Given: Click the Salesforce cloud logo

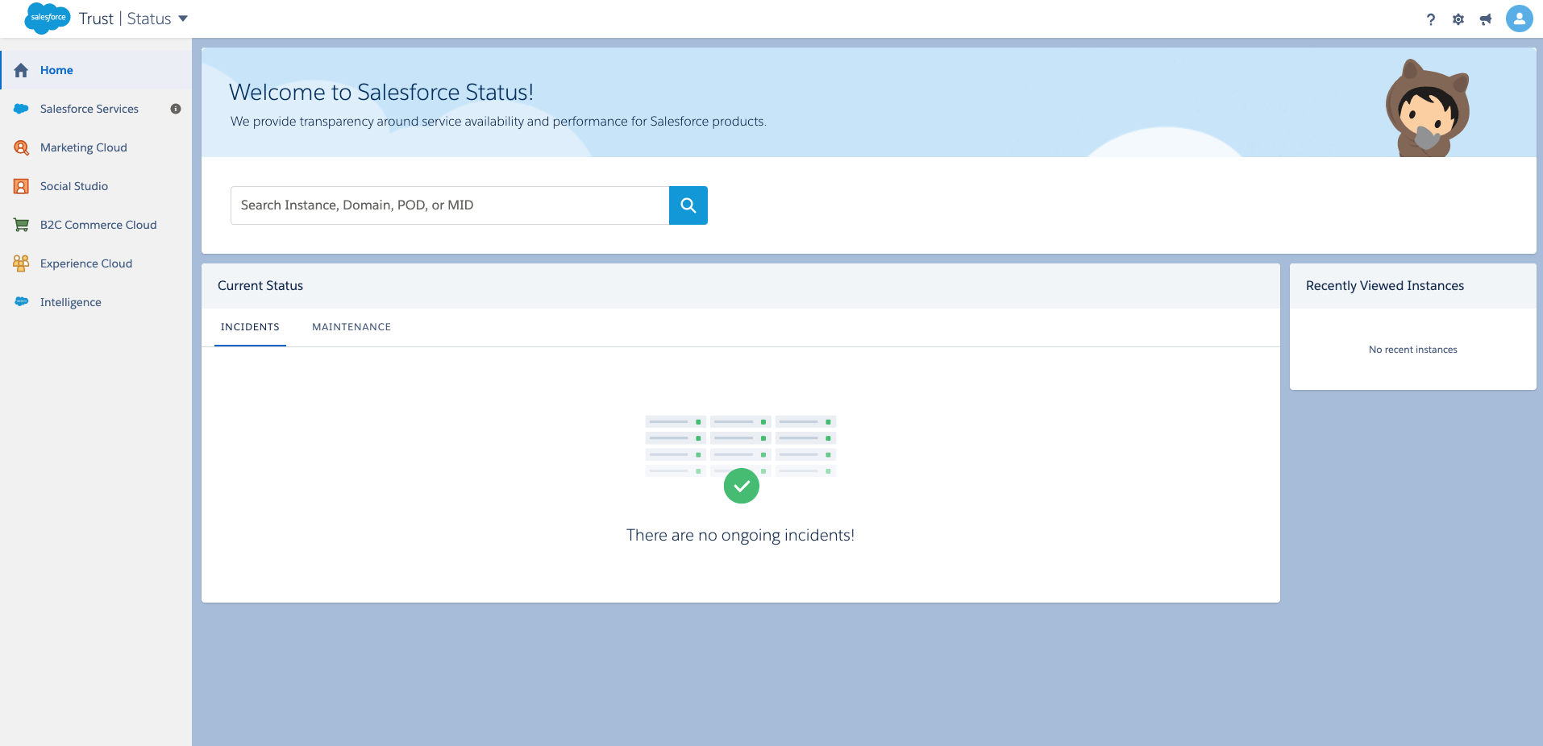Looking at the screenshot, I should 48,18.
